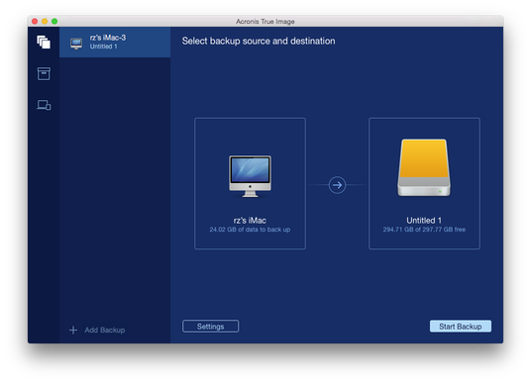Click '294.71 GB of 297.77 GB free' text

coord(424,230)
